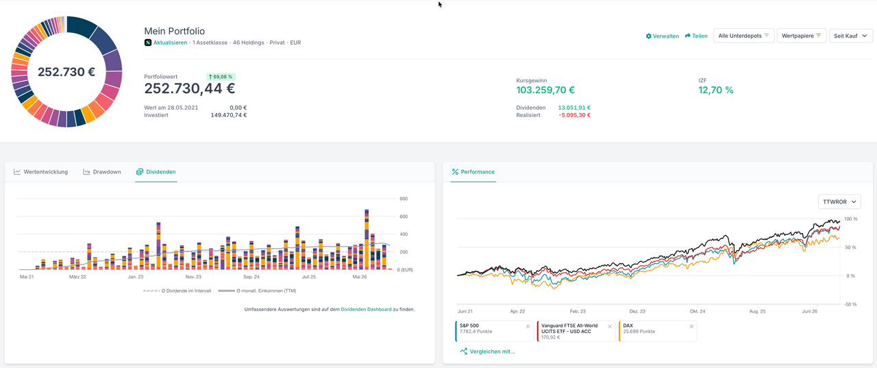The height and width of the screenshot is (368, 877).
Task: Click Investiert amount 149.470,74 €
Action: coord(228,115)
